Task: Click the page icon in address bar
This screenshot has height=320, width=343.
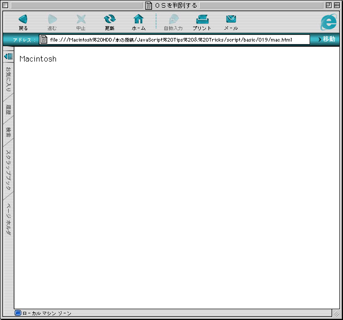Action: coord(44,39)
